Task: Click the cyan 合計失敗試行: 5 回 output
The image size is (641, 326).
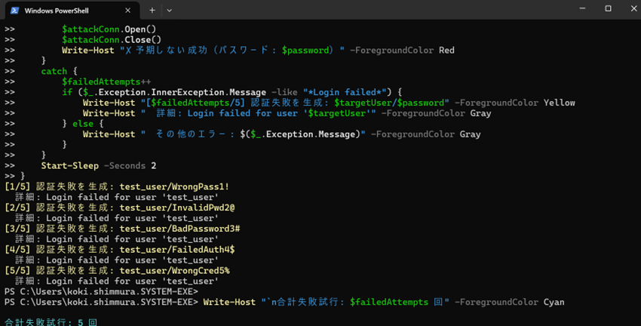Action: point(51,321)
